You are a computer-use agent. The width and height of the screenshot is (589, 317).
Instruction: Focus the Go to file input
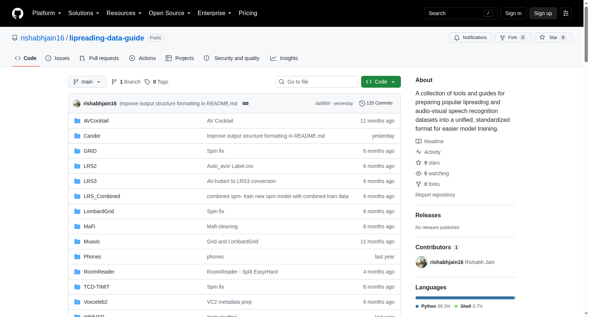[x=317, y=82]
